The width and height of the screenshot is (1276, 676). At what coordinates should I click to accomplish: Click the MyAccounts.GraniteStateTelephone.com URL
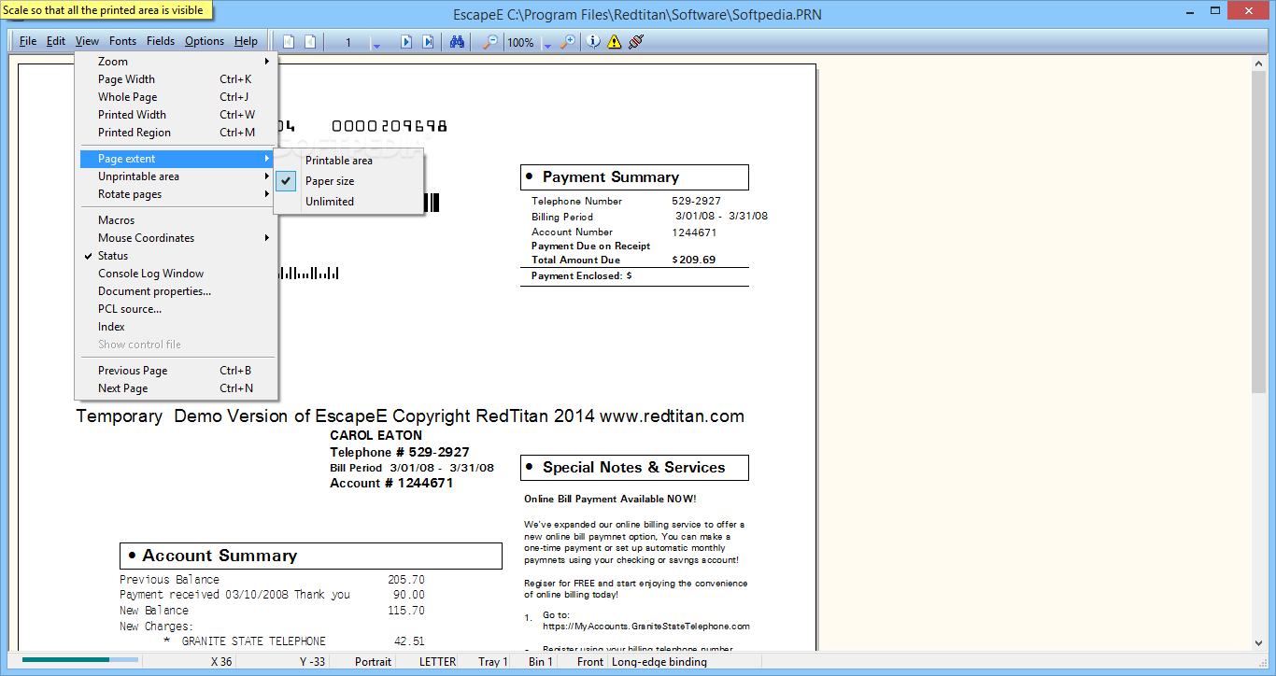point(646,627)
